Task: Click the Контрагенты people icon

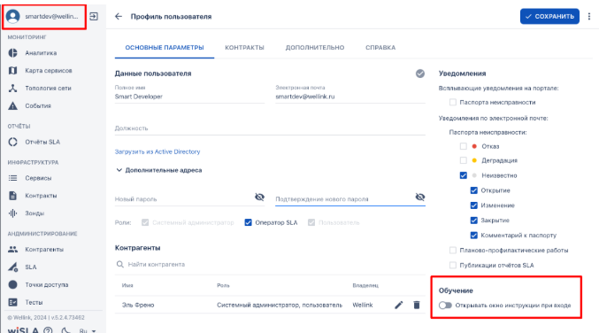Action: (12, 249)
